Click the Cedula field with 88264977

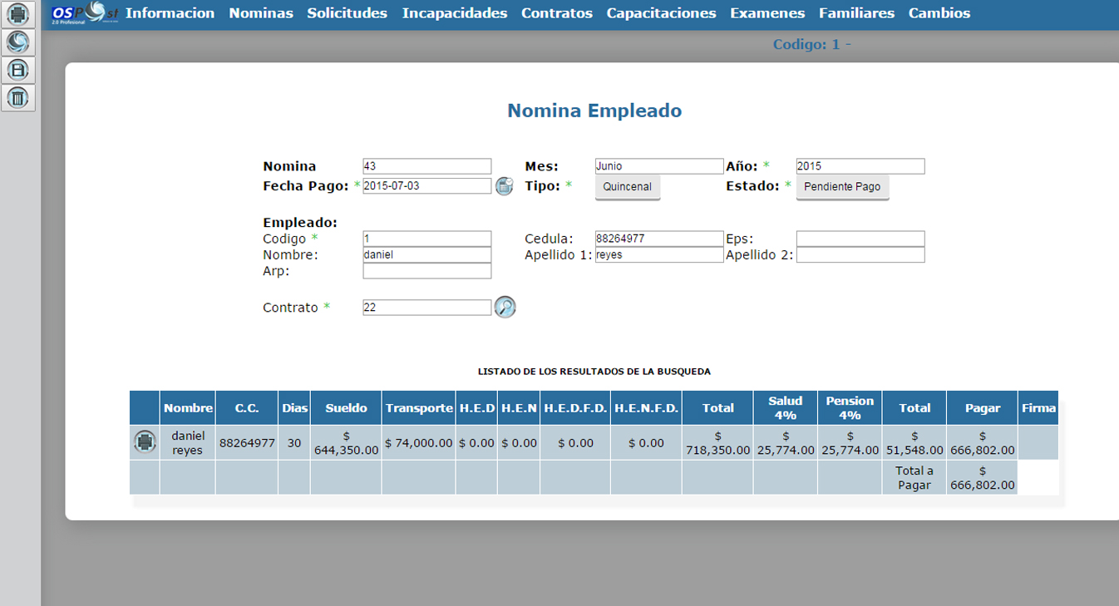(x=659, y=239)
